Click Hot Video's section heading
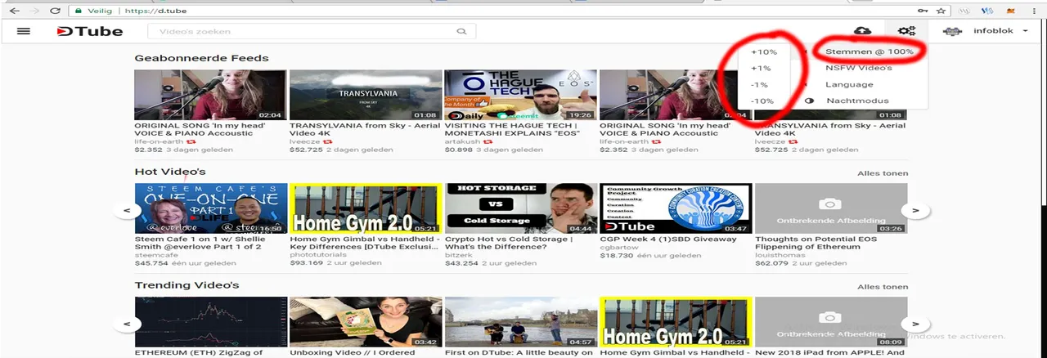Viewport: 1047px width, 358px height. (x=170, y=172)
